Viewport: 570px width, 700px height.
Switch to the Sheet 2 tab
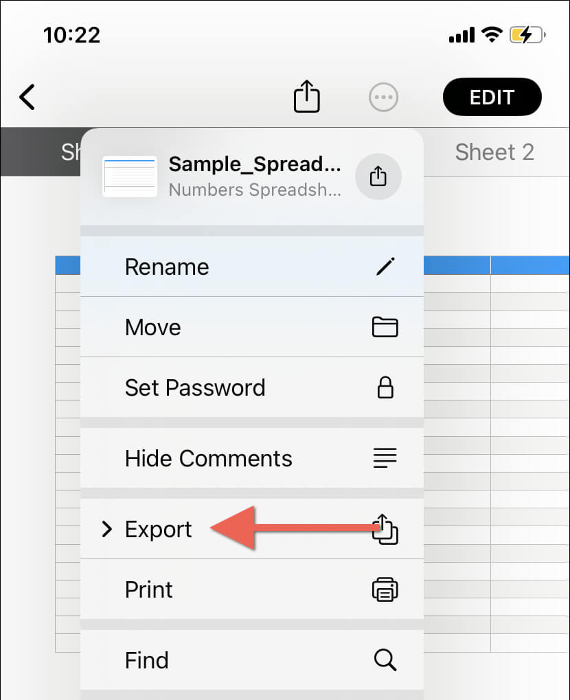tap(494, 153)
